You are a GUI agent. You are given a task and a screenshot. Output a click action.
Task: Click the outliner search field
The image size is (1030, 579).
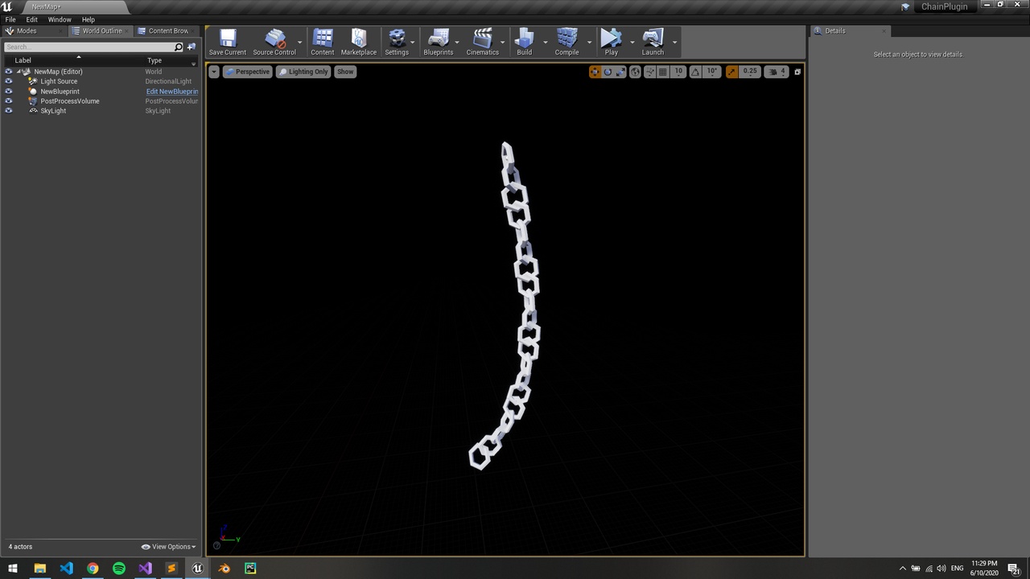point(89,47)
